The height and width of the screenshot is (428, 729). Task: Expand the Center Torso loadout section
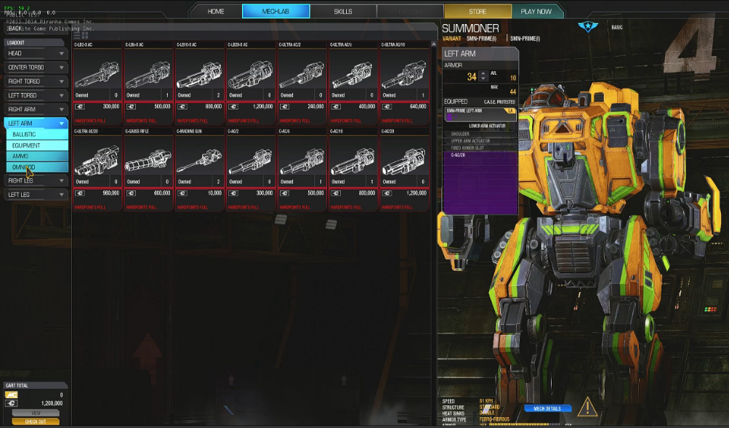36,68
